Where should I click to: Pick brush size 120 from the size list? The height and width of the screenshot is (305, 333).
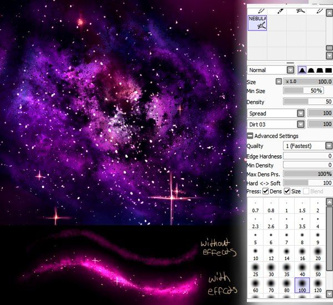tap(317, 286)
